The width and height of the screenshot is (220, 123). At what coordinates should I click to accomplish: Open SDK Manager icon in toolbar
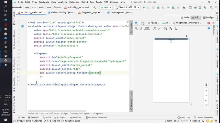pos(205,8)
